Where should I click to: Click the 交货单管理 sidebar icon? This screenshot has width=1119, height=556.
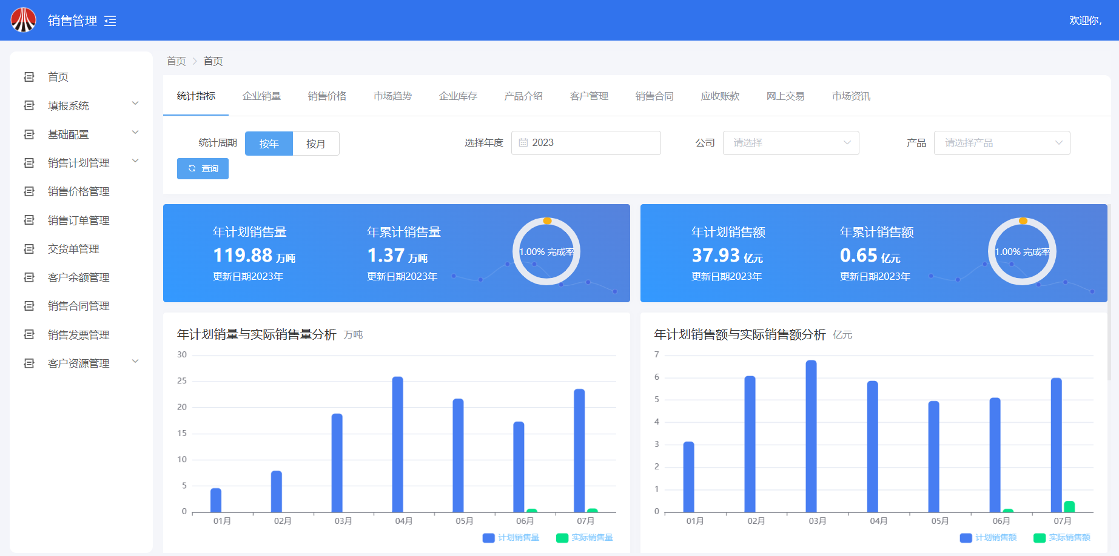coord(29,249)
